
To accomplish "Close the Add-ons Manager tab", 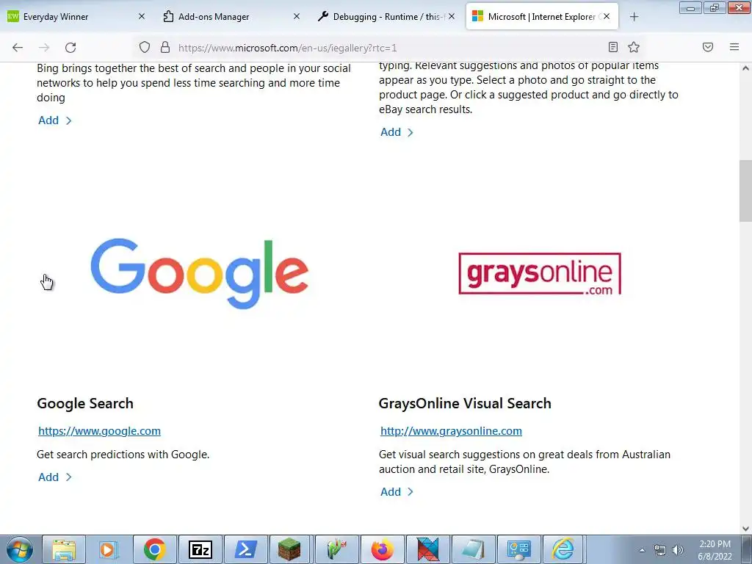I will click(x=297, y=16).
